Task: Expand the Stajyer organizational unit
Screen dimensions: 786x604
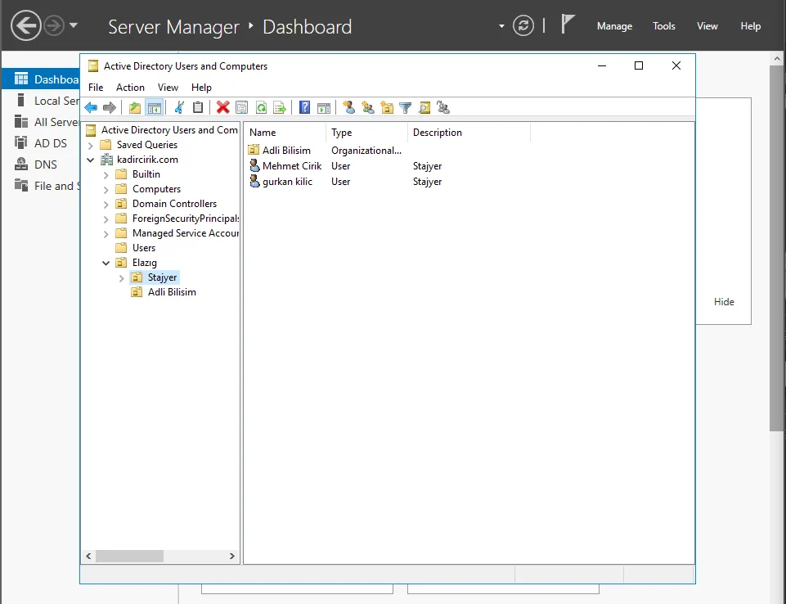Action: click(x=121, y=278)
